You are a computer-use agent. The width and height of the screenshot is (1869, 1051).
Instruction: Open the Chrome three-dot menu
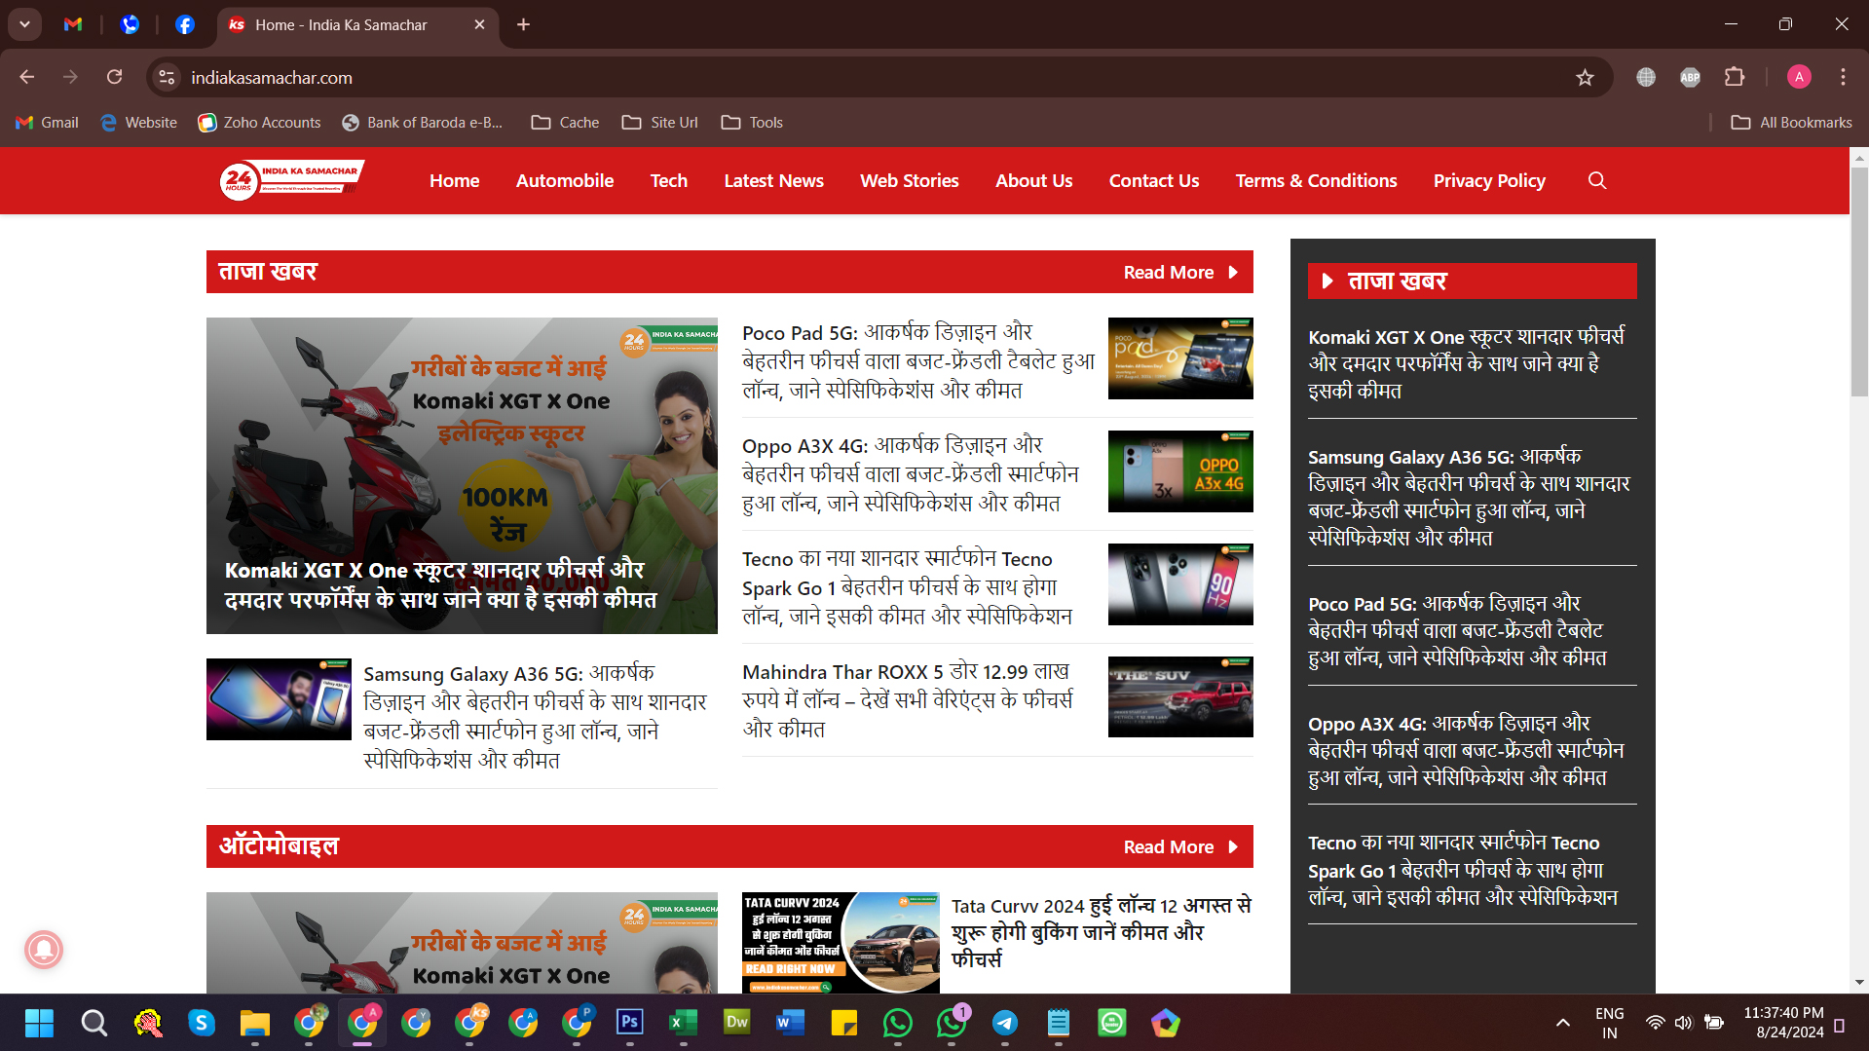coord(1843,77)
